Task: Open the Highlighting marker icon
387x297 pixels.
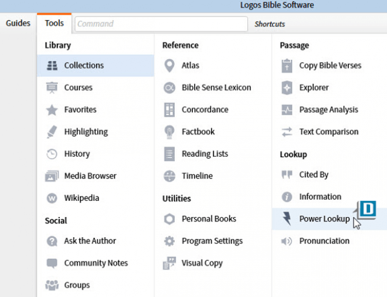Action: pyautogui.click(x=52, y=132)
